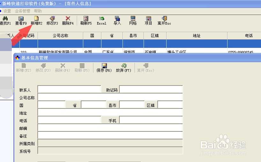Click the greyed 新增(F2) in dialog

tap(24, 68)
